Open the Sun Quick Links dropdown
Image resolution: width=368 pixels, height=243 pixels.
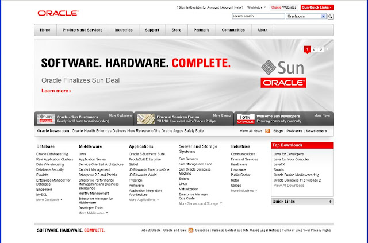pyautogui.click(x=317, y=7)
